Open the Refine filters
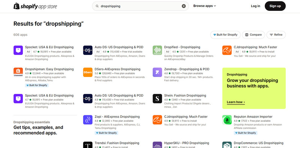Viewport: 300px width, 148px height. 276,35
